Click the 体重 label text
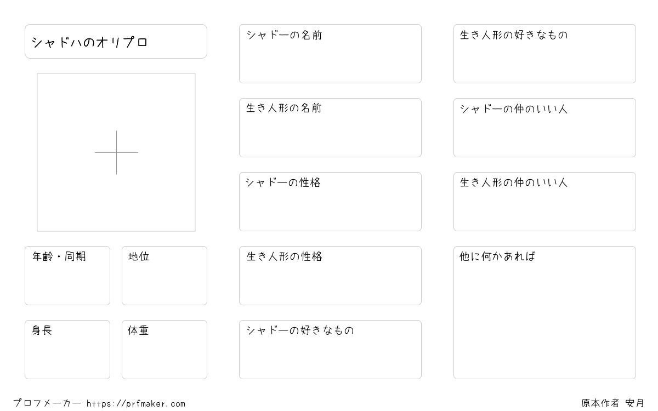This screenshot has width=658, height=411. [139, 330]
